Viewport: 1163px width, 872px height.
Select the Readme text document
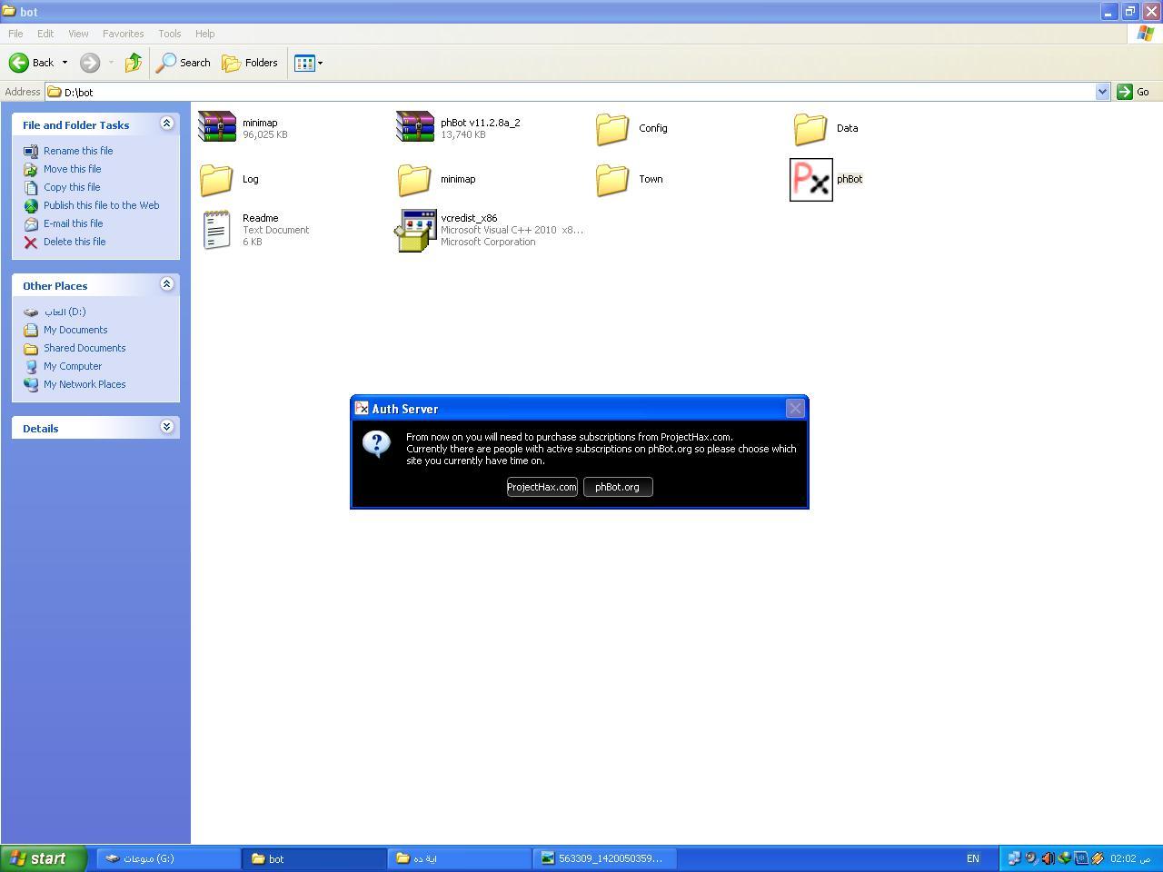click(216, 230)
